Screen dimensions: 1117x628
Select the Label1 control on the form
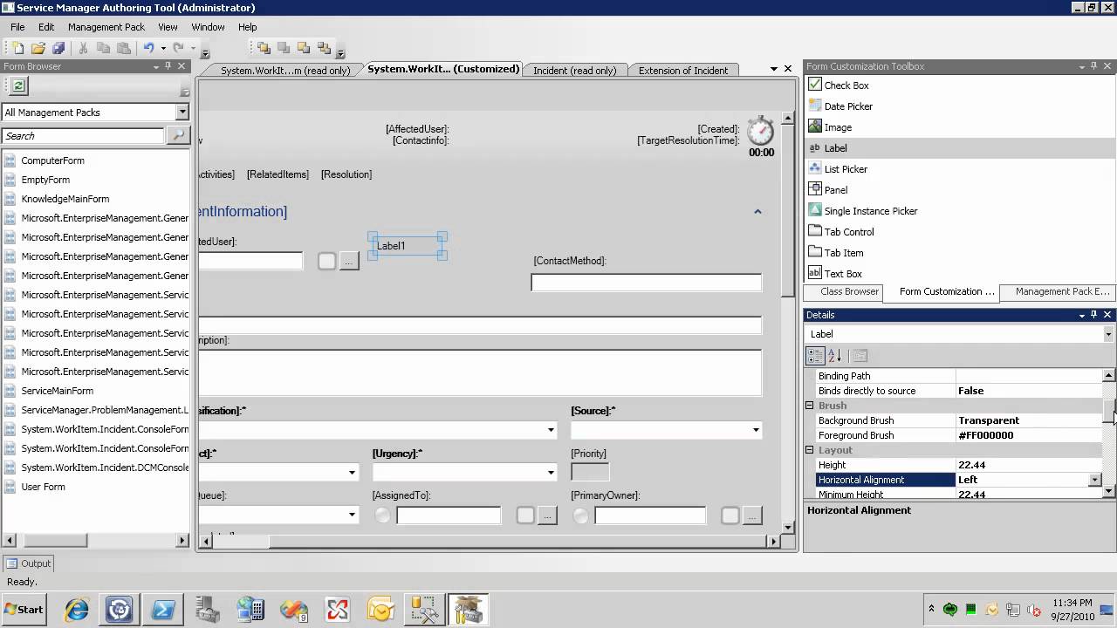pos(408,246)
